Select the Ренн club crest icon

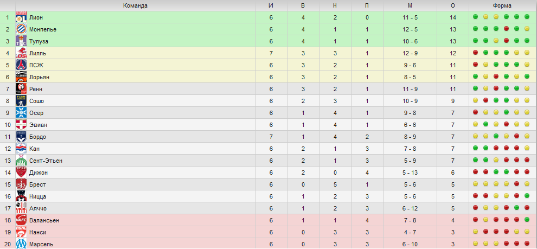click(x=21, y=89)
